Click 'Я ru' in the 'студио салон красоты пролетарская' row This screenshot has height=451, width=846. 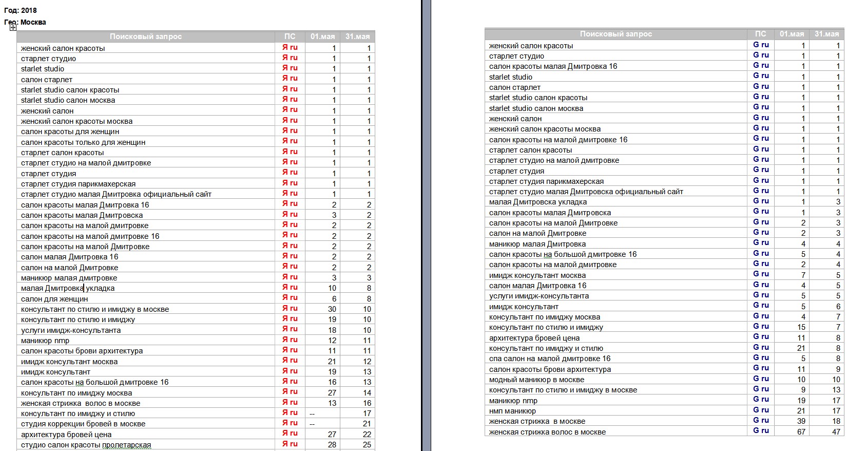tap(290, 444)
